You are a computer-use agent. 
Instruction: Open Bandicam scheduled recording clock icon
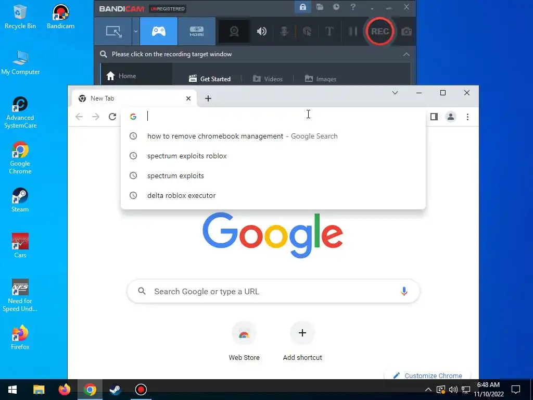pyautogui.click(x=336, y=7)
